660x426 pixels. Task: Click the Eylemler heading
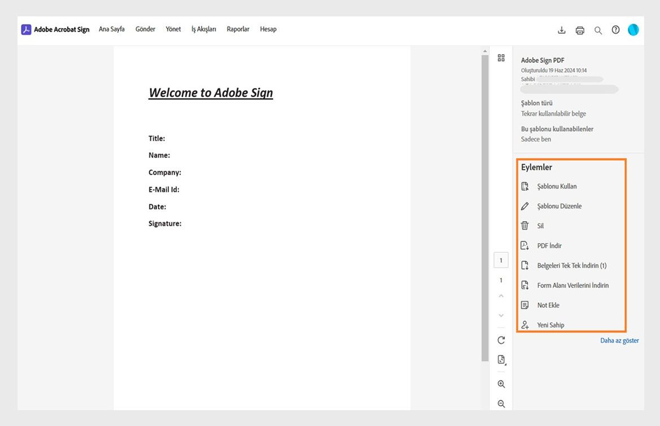click(x=536, y=168)
